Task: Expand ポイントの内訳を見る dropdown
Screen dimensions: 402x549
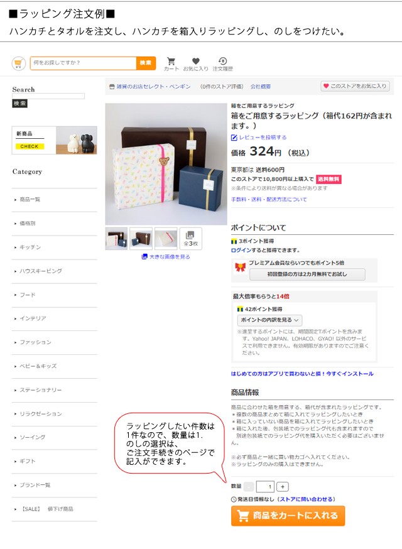Action: 270,320
